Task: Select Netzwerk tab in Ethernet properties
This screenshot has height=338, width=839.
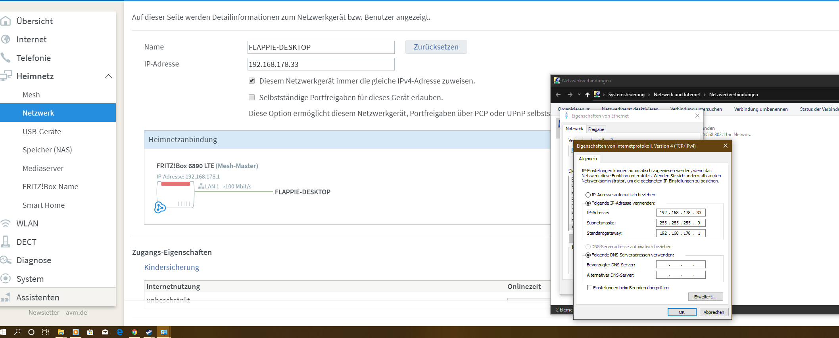Action: 574,129
